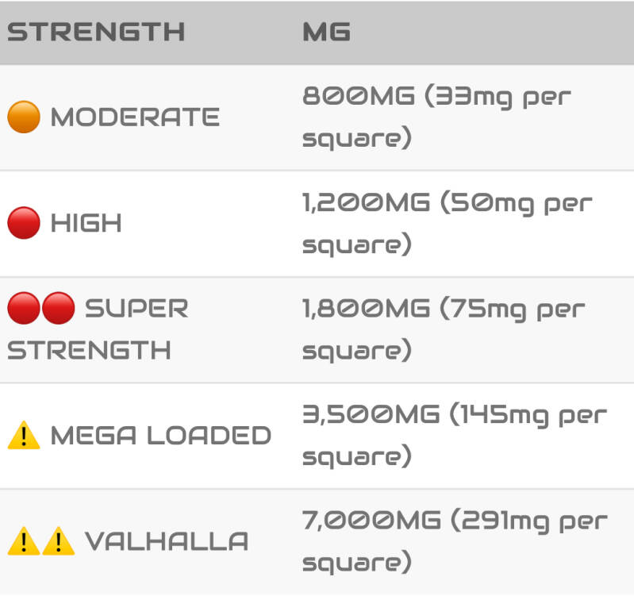Viewport: 634px width, 596px height.
Task: Click the 800MG value text
Action: (359, 97)
